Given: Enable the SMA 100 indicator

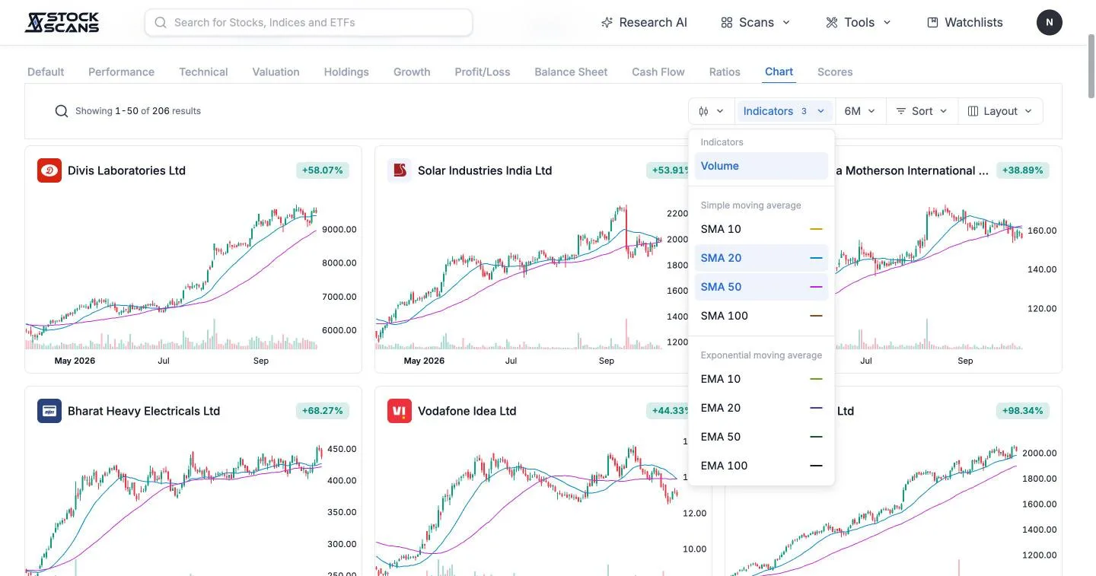Looking at the screenshot, I should [761, 316].
